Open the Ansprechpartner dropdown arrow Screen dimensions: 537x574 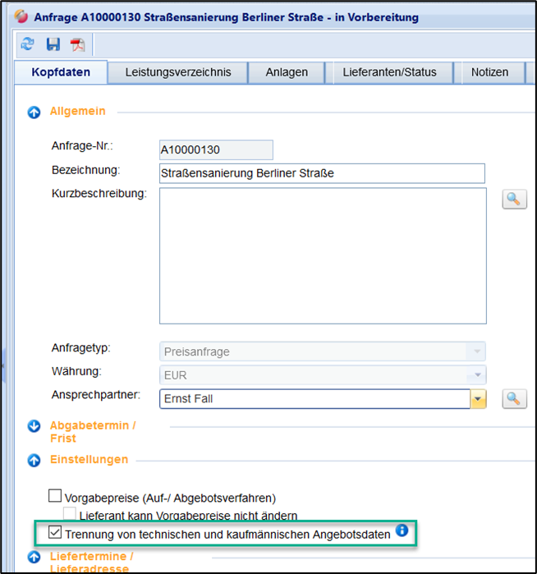(x=478, y=399)
